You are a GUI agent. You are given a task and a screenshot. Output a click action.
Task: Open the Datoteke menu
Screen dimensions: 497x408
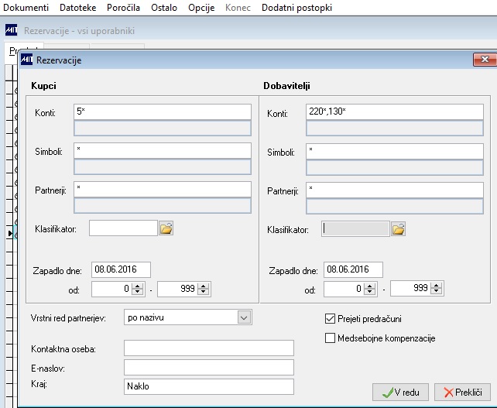(78, 8)
